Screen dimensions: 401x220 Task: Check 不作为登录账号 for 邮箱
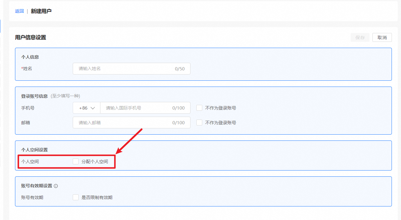coord(199,123)
